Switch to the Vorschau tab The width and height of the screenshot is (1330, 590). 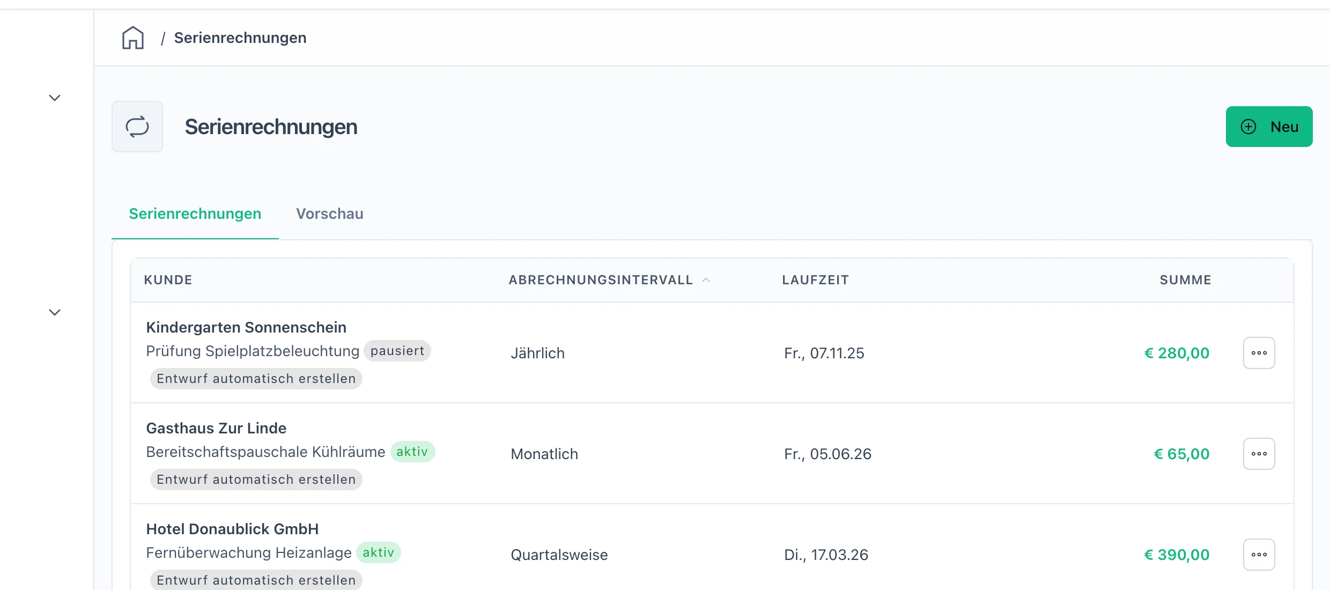(x=330, y=213)
